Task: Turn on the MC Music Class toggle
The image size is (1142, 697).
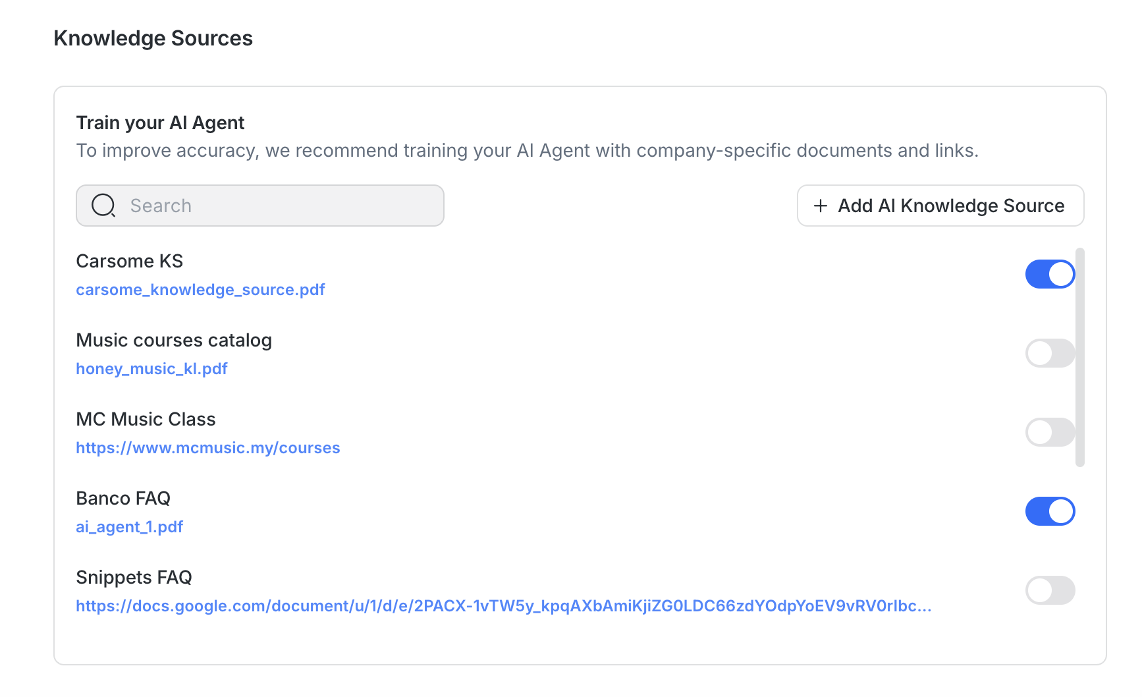Action: (1049, 432)
